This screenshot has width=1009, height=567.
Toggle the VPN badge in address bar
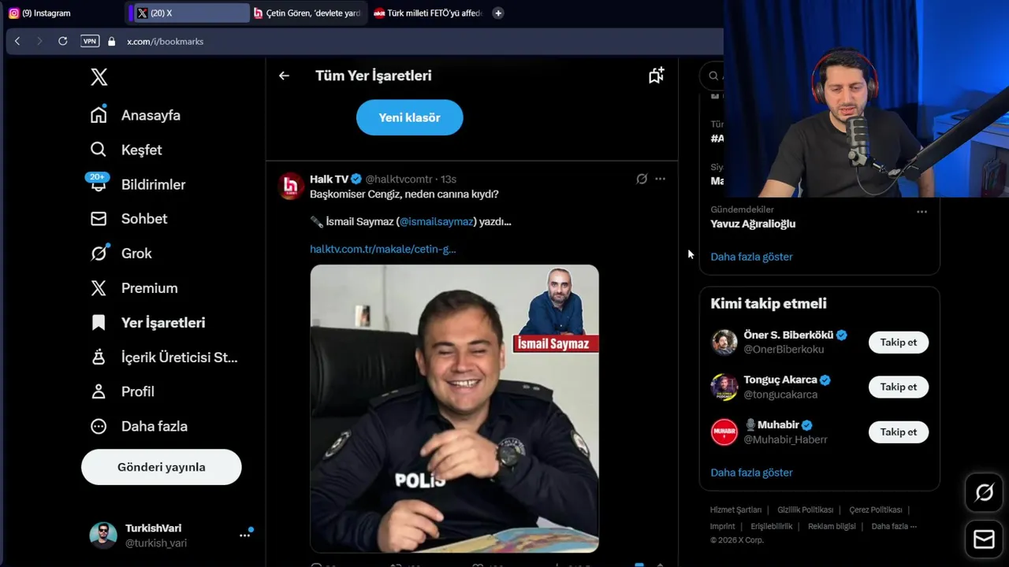[x=90, y=41]
